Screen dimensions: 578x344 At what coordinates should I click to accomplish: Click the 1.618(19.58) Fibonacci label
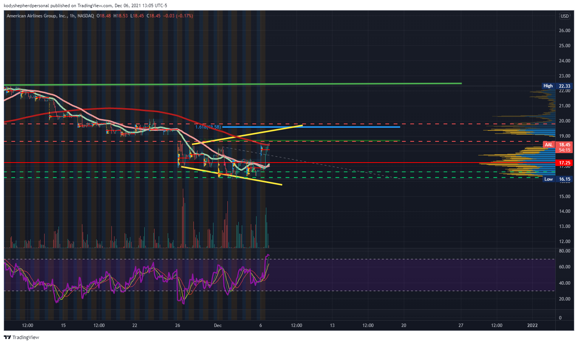pos(208,127)
